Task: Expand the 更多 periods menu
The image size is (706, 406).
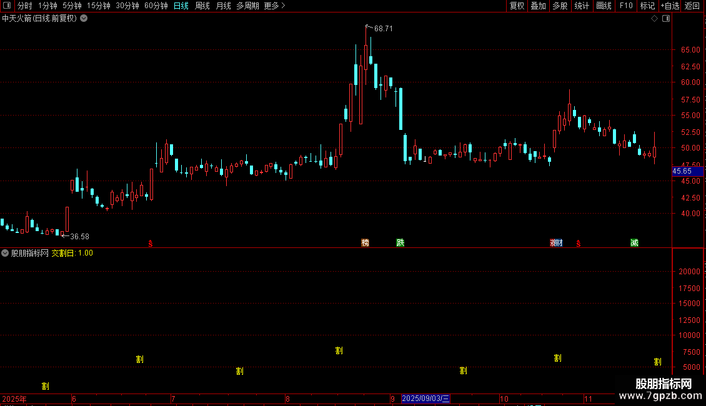Action: point(274,6)
